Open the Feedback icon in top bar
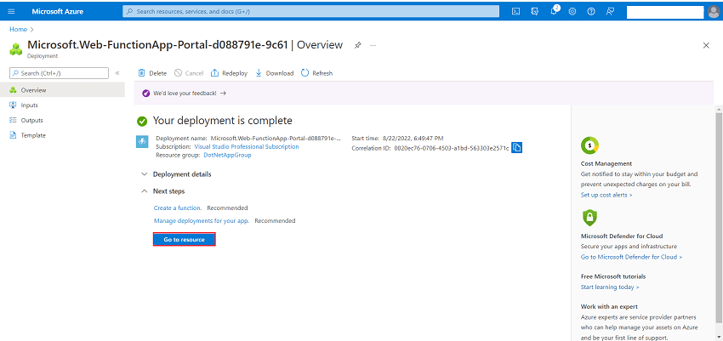This screenshot has height=341, width=723. click(x=610, y=12)
